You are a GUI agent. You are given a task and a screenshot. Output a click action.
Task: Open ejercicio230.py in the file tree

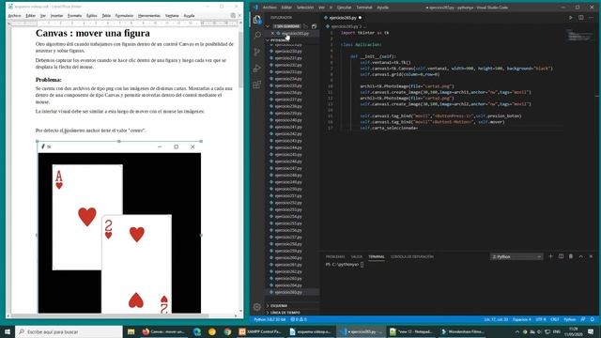tap(288, 51)
